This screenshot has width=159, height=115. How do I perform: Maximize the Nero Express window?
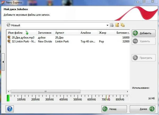144,2
